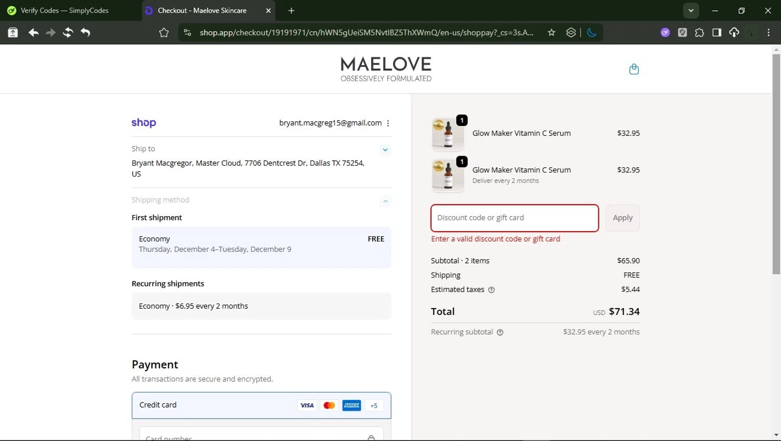Click the Economy $6.95 every 2 months row
781x441 pixels.
(261, 306)
